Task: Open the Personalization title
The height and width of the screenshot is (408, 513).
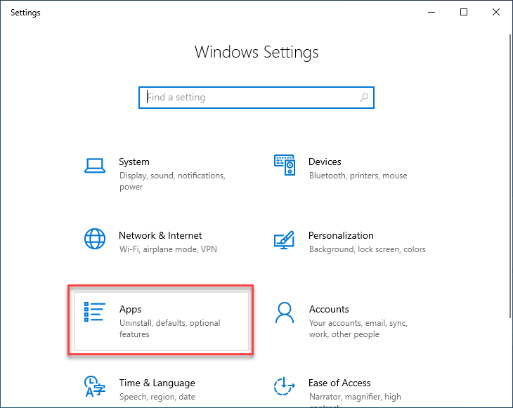Action: (x=341, y=235)
